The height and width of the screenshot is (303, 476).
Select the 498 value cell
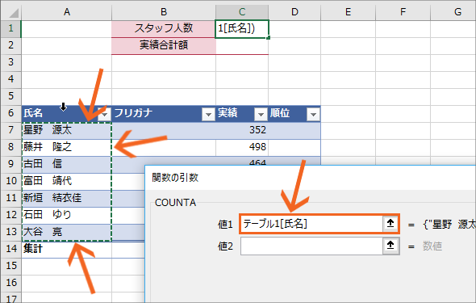coord(242,147)
